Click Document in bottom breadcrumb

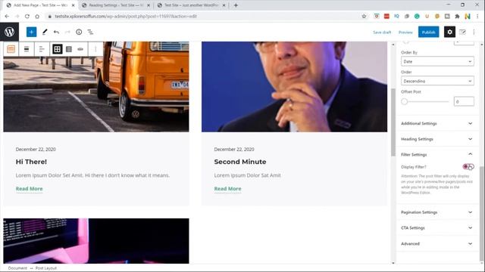click(17, 268)
